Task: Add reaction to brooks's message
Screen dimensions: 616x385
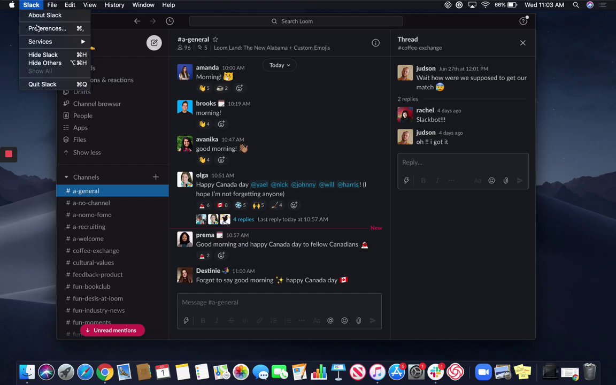Action: click(x=221, y=124)
